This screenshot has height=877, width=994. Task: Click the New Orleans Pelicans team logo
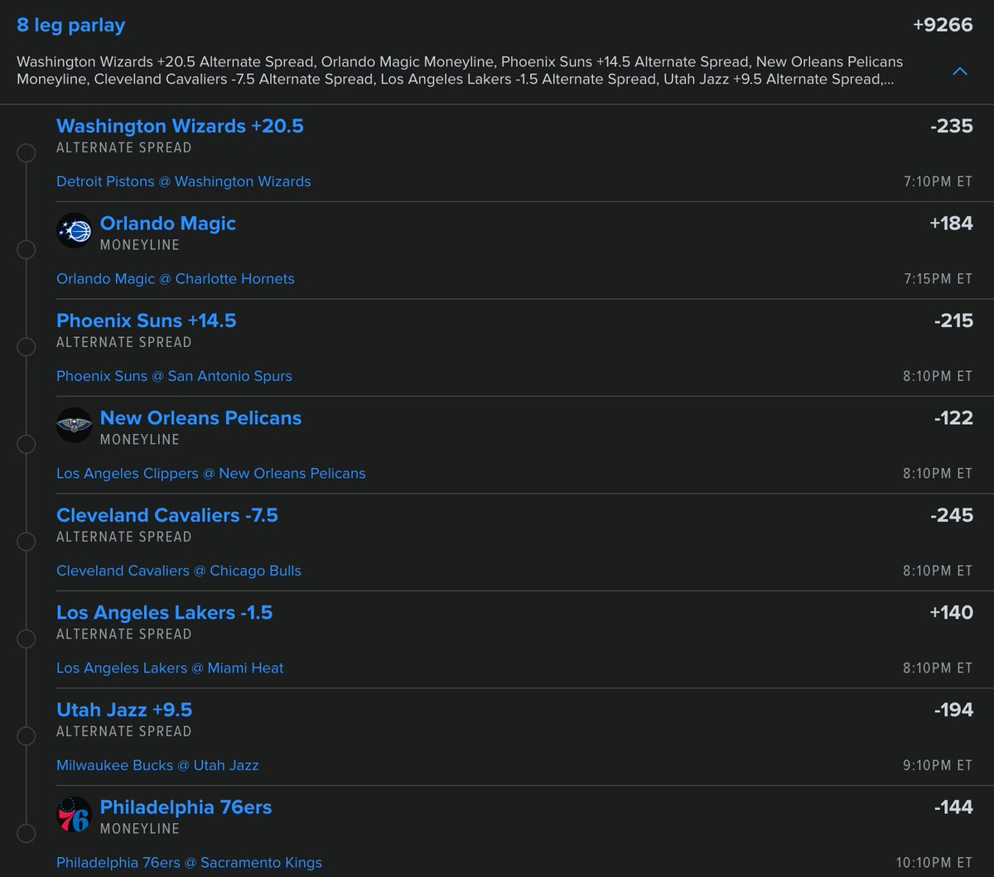click(x=75, y=425)
